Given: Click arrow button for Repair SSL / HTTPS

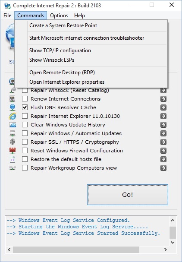Looking at the screenshot, I should (163, 142).
